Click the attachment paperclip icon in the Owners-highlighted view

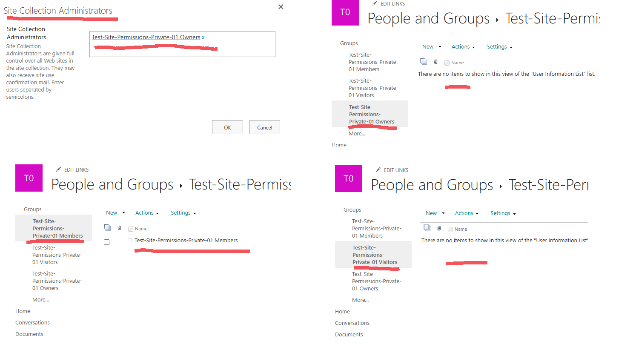(x=435, y=62)
